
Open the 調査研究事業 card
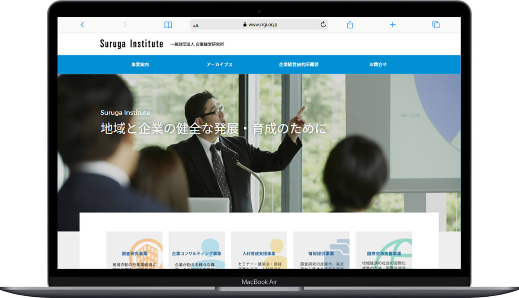(135, 253)
